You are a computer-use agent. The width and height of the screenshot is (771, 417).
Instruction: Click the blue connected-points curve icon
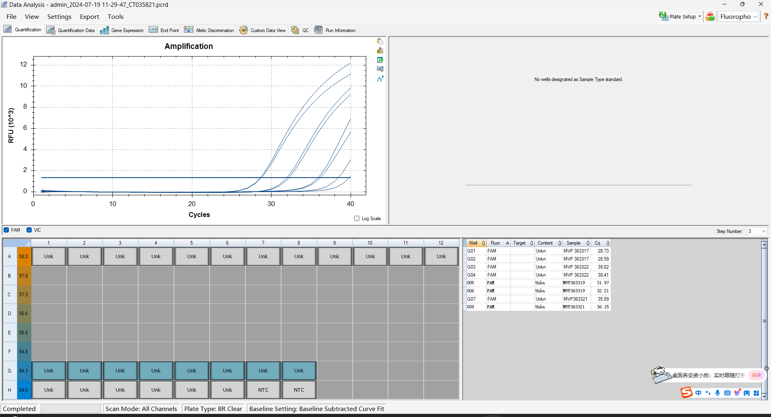[x=380, y=79]
